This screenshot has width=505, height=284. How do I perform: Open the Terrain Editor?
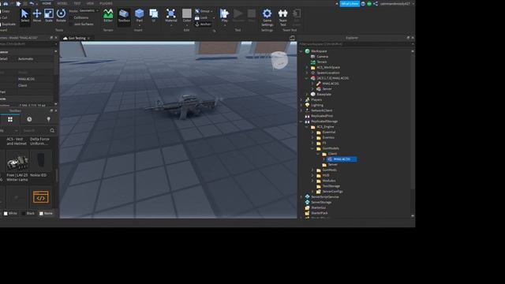[x=108, y=16]
